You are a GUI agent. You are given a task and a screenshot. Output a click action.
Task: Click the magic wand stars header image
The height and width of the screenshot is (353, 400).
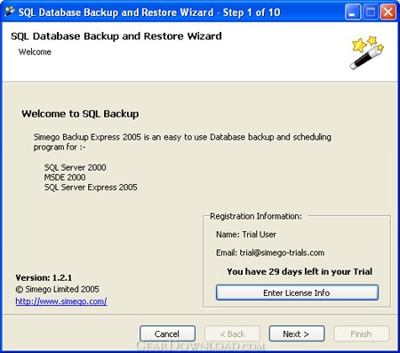click(x=367, y=52)
